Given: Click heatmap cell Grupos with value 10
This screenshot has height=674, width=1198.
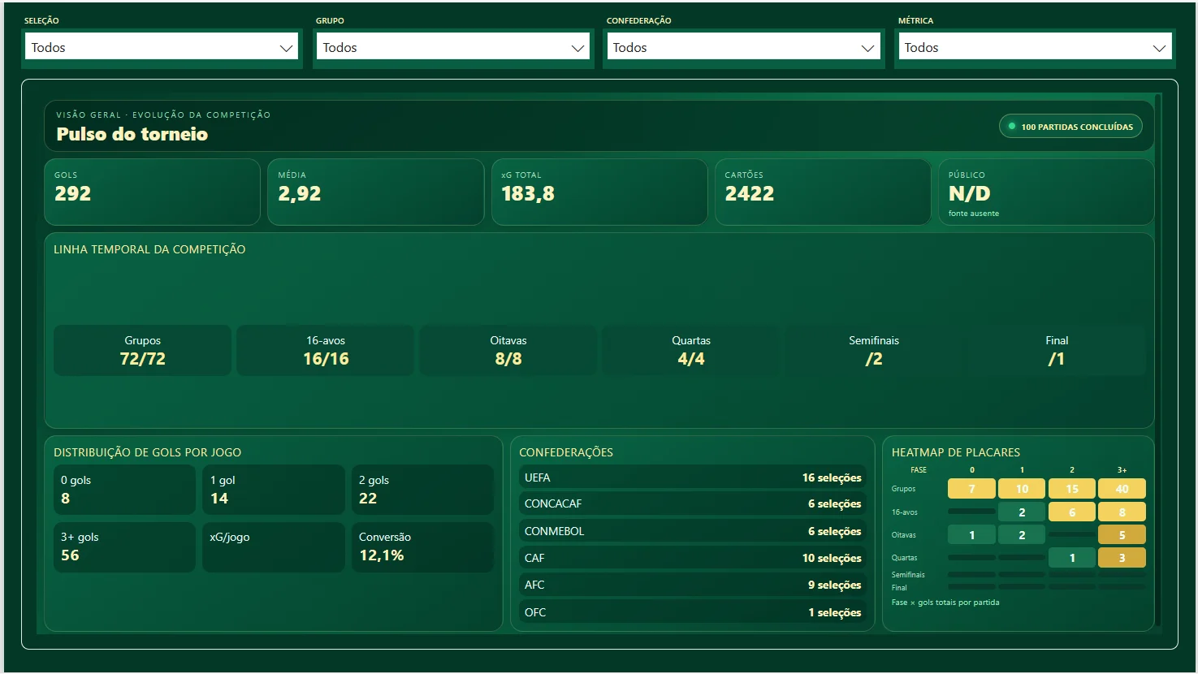Looking at the screenshot, I should pos(1022,489).
